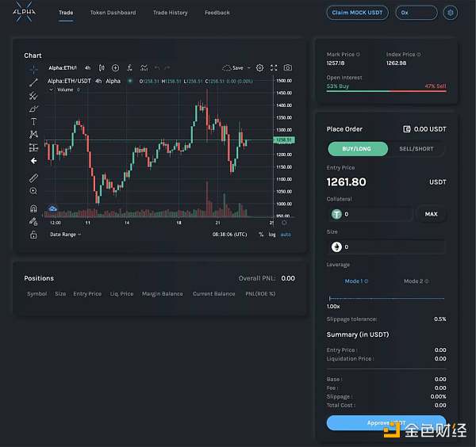Click the ETH token icon in Size
Screen dimensions: 476x447
coord(336,246)
